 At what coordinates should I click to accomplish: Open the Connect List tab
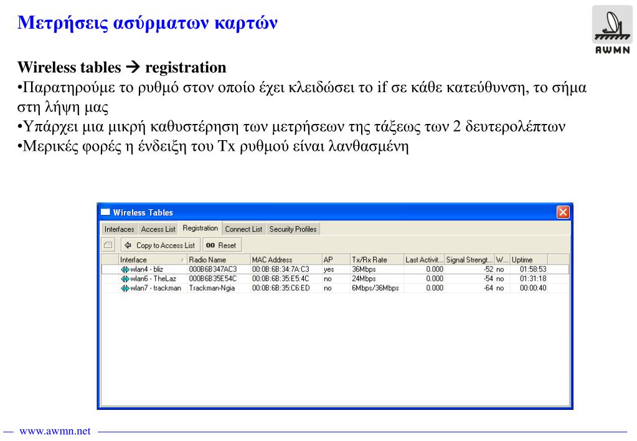[243, 229]
